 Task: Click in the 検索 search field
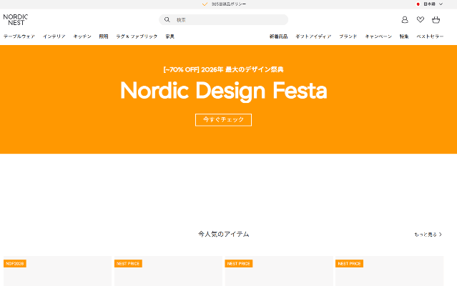tap(224, 19)
